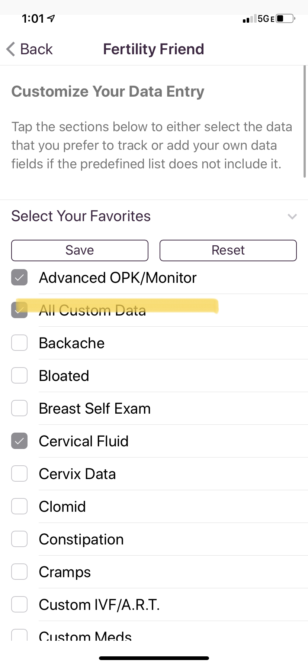Uncheck the Advanced OPK/Monitor checkbox
The image size is (308, 666).
(x=19, y=277)
